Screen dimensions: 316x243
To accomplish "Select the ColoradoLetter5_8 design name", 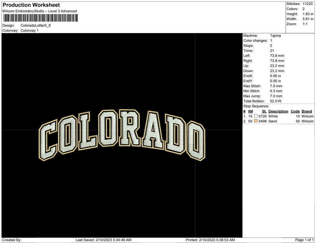I will point(35,25).
